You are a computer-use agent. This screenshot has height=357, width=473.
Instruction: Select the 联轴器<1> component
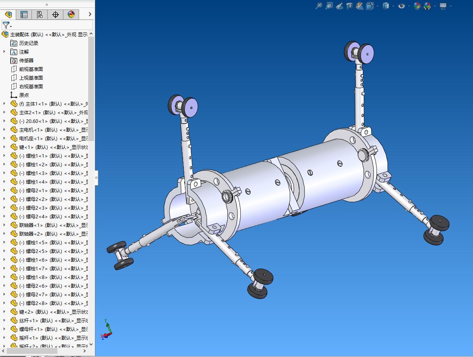pos(31,225)
